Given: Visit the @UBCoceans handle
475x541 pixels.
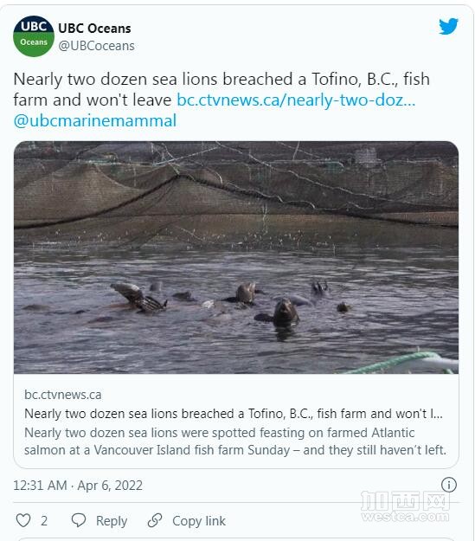Looking at the screenshot, I should click(96, 46).
